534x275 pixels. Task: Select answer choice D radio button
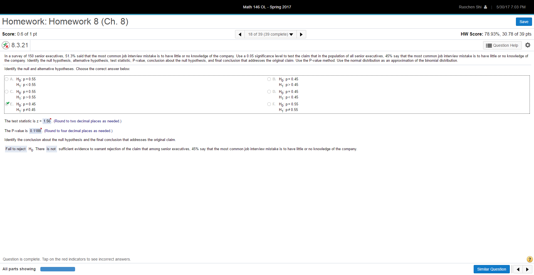click(x=269, y=91)
